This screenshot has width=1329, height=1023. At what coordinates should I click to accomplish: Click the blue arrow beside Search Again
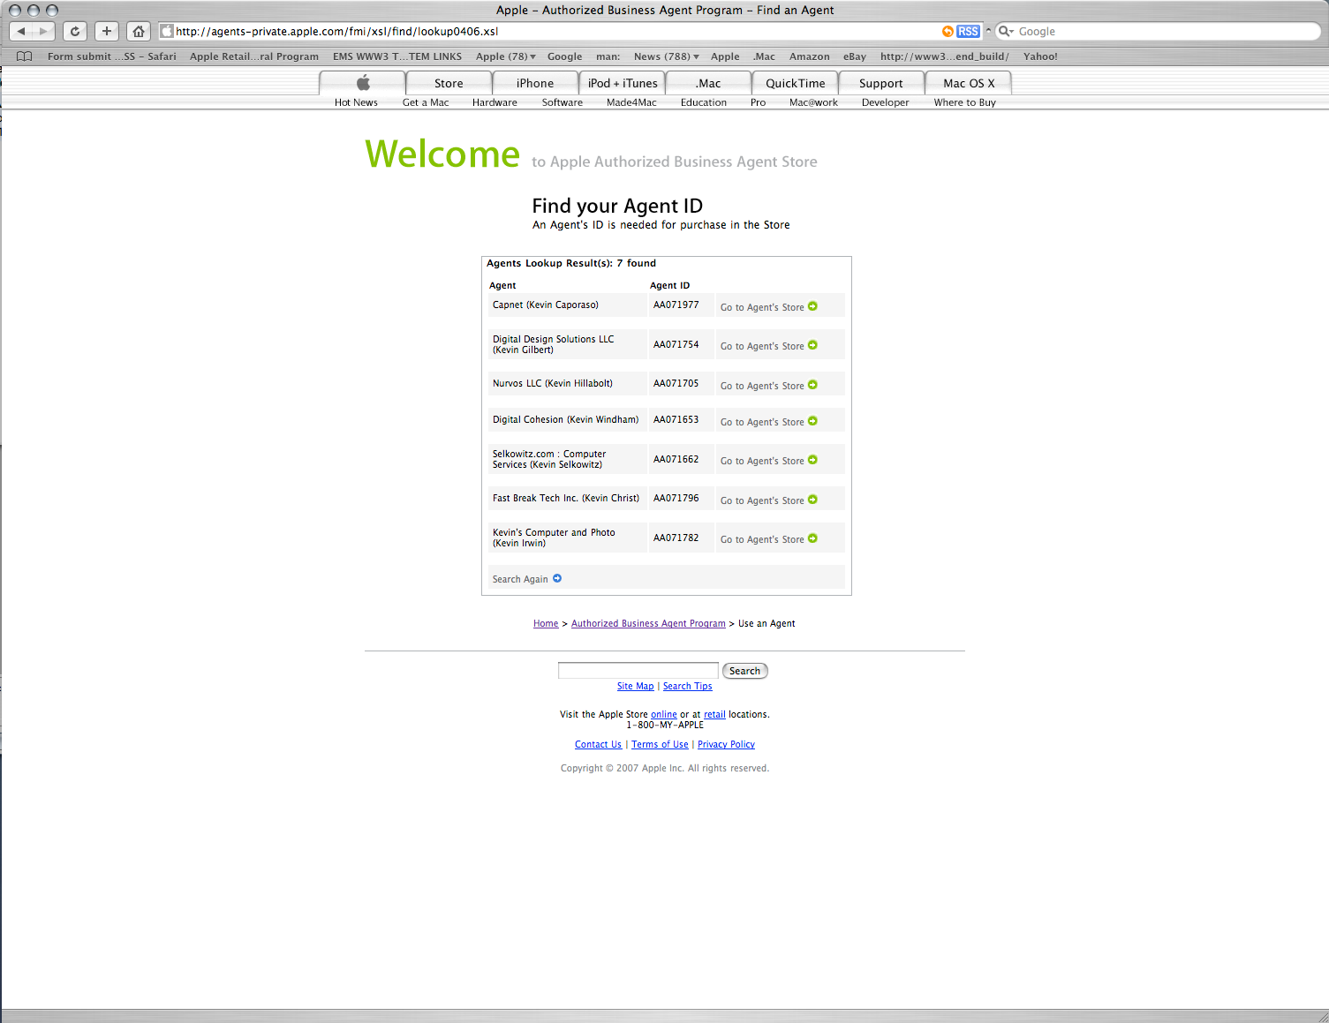tap(557, 578)
